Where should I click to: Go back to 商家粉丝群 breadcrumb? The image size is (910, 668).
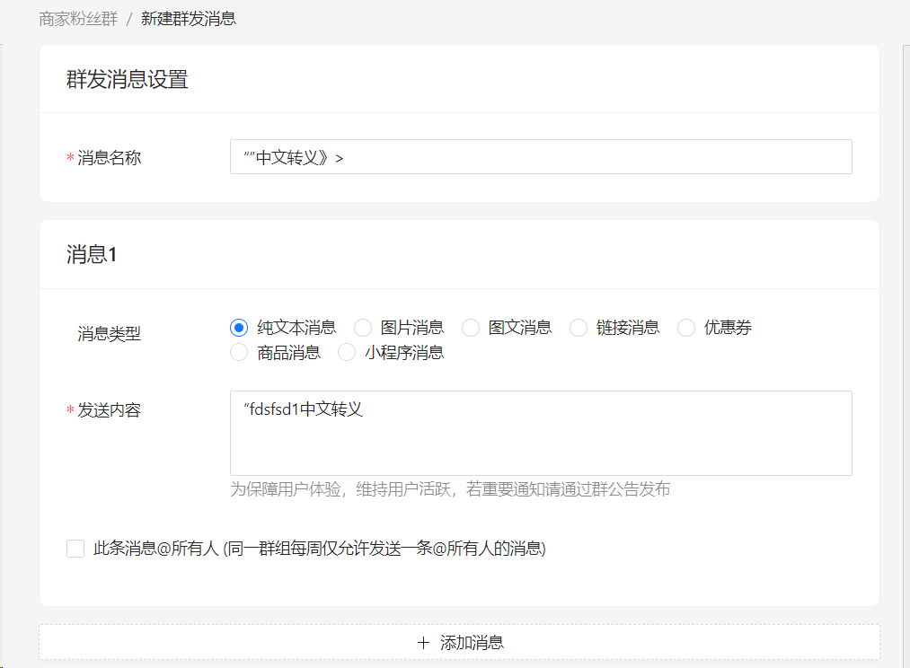point(78,19)
